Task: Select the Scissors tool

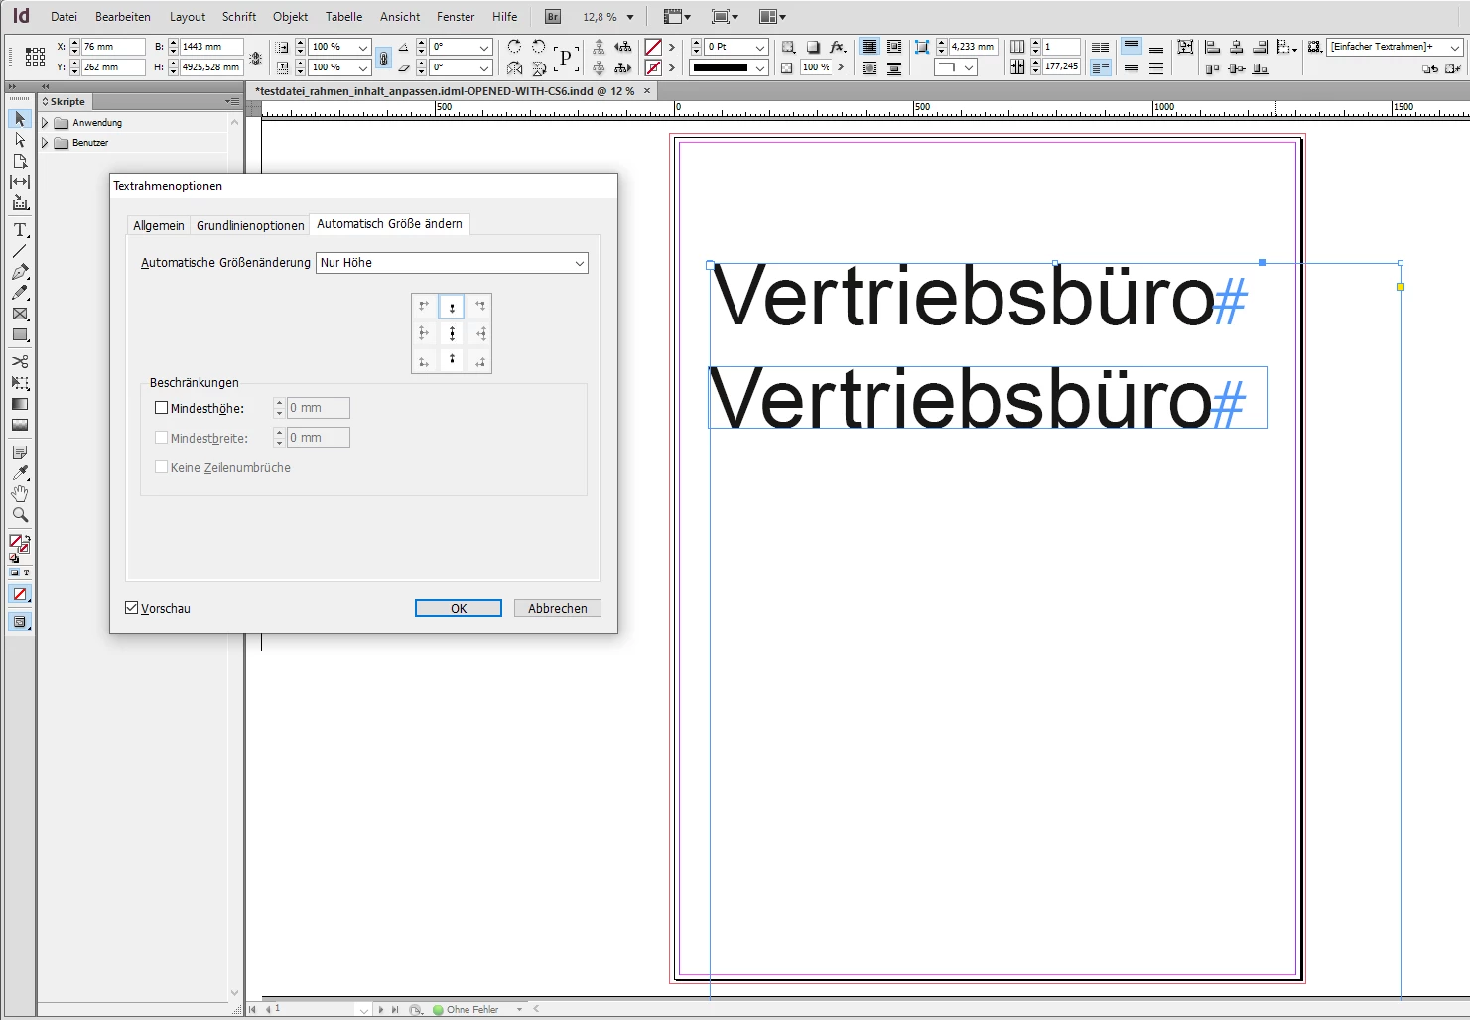Action: pyautogui.click(x=20, y=362)
